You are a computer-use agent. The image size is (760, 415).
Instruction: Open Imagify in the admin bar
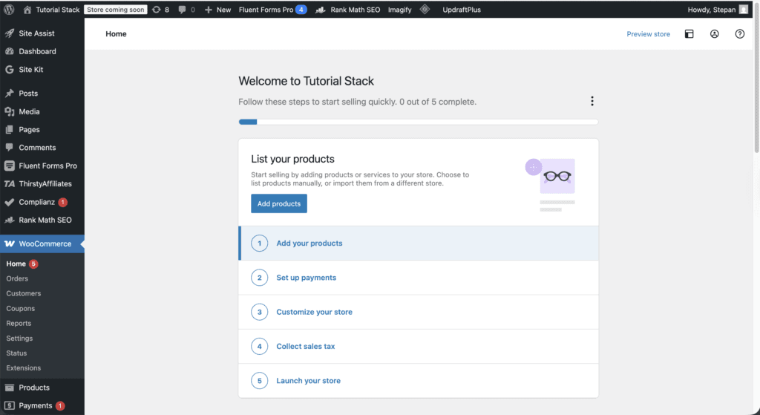click(399, 9)
